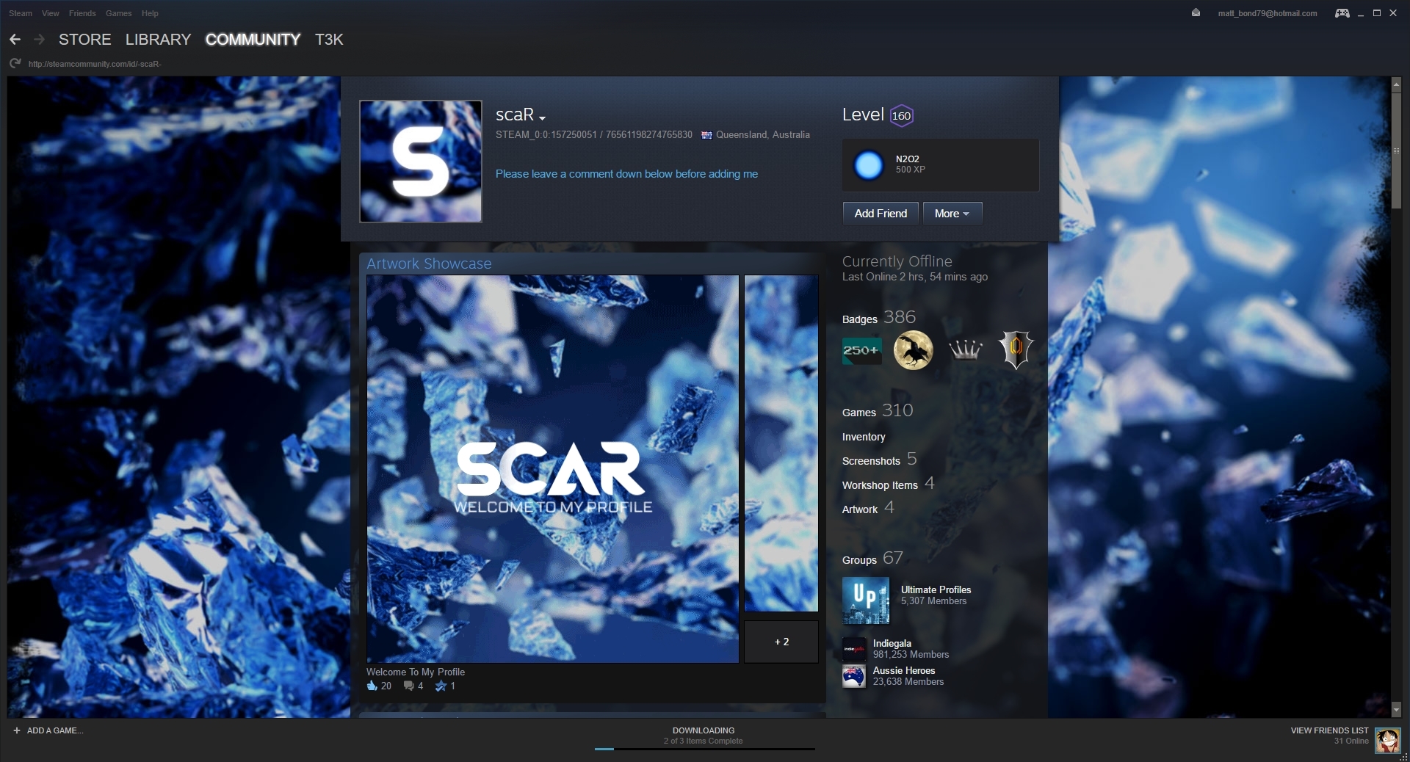Reload the page with the refresh icon

pyautogui.click(x=15, y=64)
